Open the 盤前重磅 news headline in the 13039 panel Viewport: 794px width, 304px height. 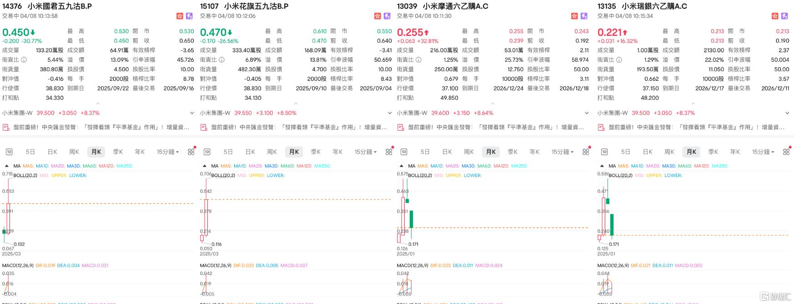click(496, 127)
